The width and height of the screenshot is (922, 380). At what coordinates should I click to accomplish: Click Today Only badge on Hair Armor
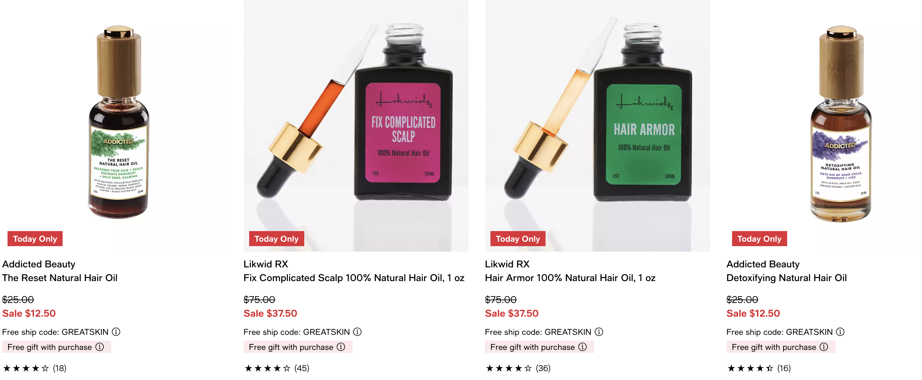tap(517, 239)
